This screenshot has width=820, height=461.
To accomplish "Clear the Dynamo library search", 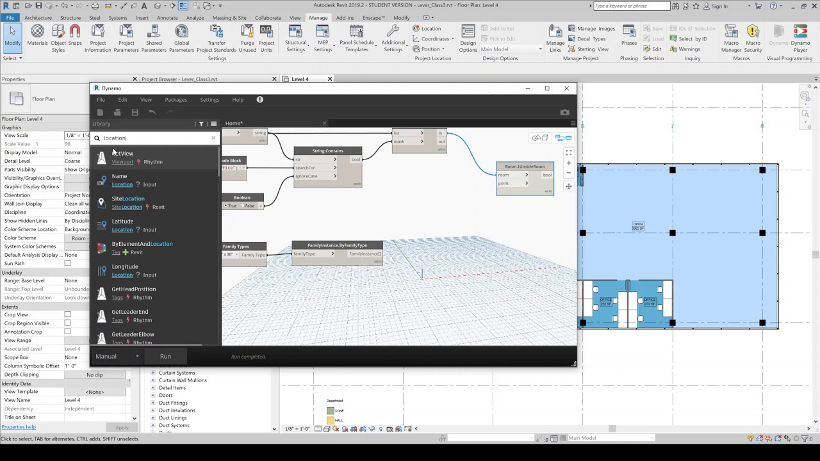I will (x=213, y=138).
